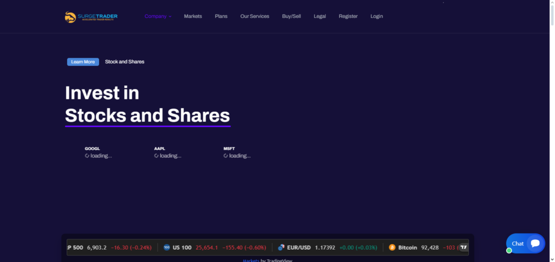Open the Markets menu item
The width and height of the screenshot is (555, 262).
coord(193,16)
